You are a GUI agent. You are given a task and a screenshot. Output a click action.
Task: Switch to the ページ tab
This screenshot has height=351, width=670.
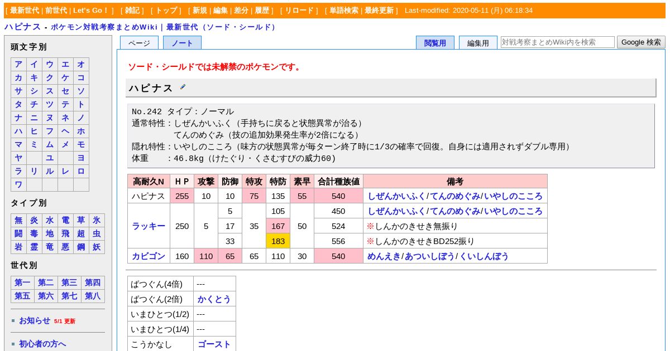[139, 43]
